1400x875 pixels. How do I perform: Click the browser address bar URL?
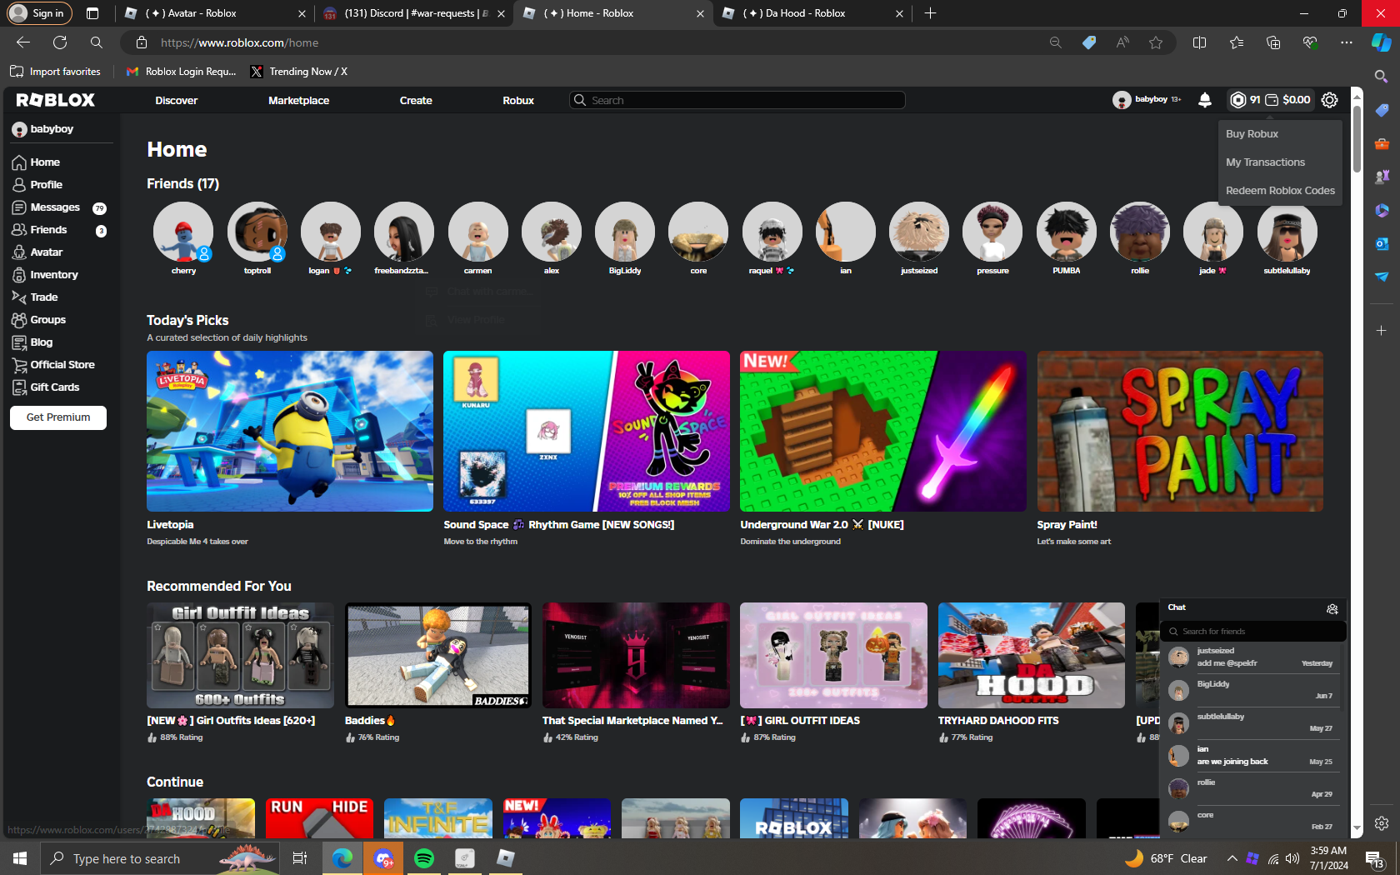tap(240, 42)
